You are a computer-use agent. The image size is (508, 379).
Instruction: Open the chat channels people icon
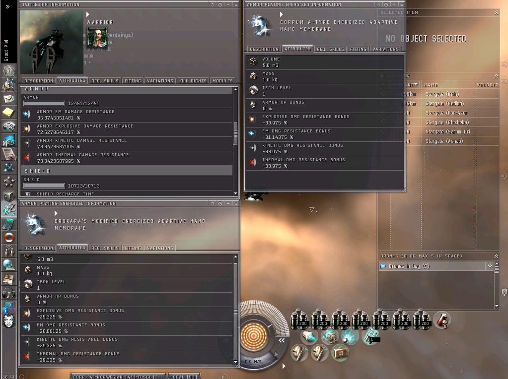click(9, 251)
